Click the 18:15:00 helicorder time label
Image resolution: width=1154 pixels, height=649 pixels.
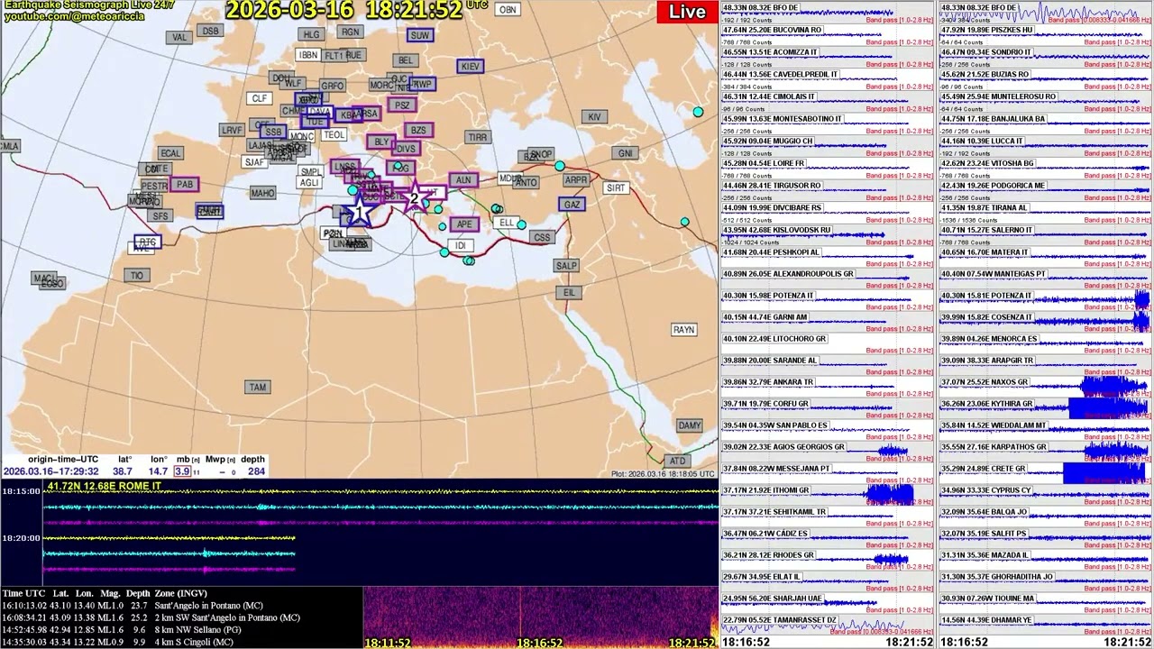pyautogui.click(x=21, y=491)
